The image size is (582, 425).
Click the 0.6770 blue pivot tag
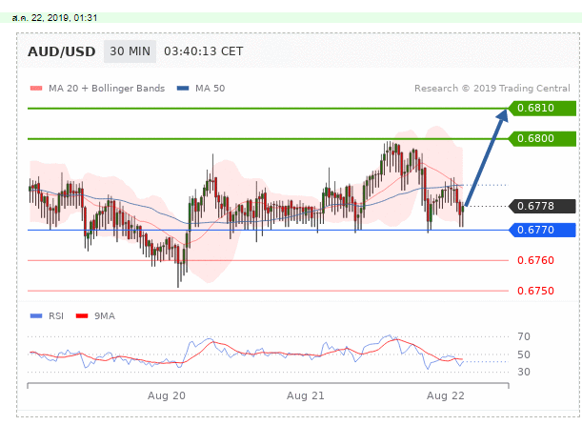542,231
